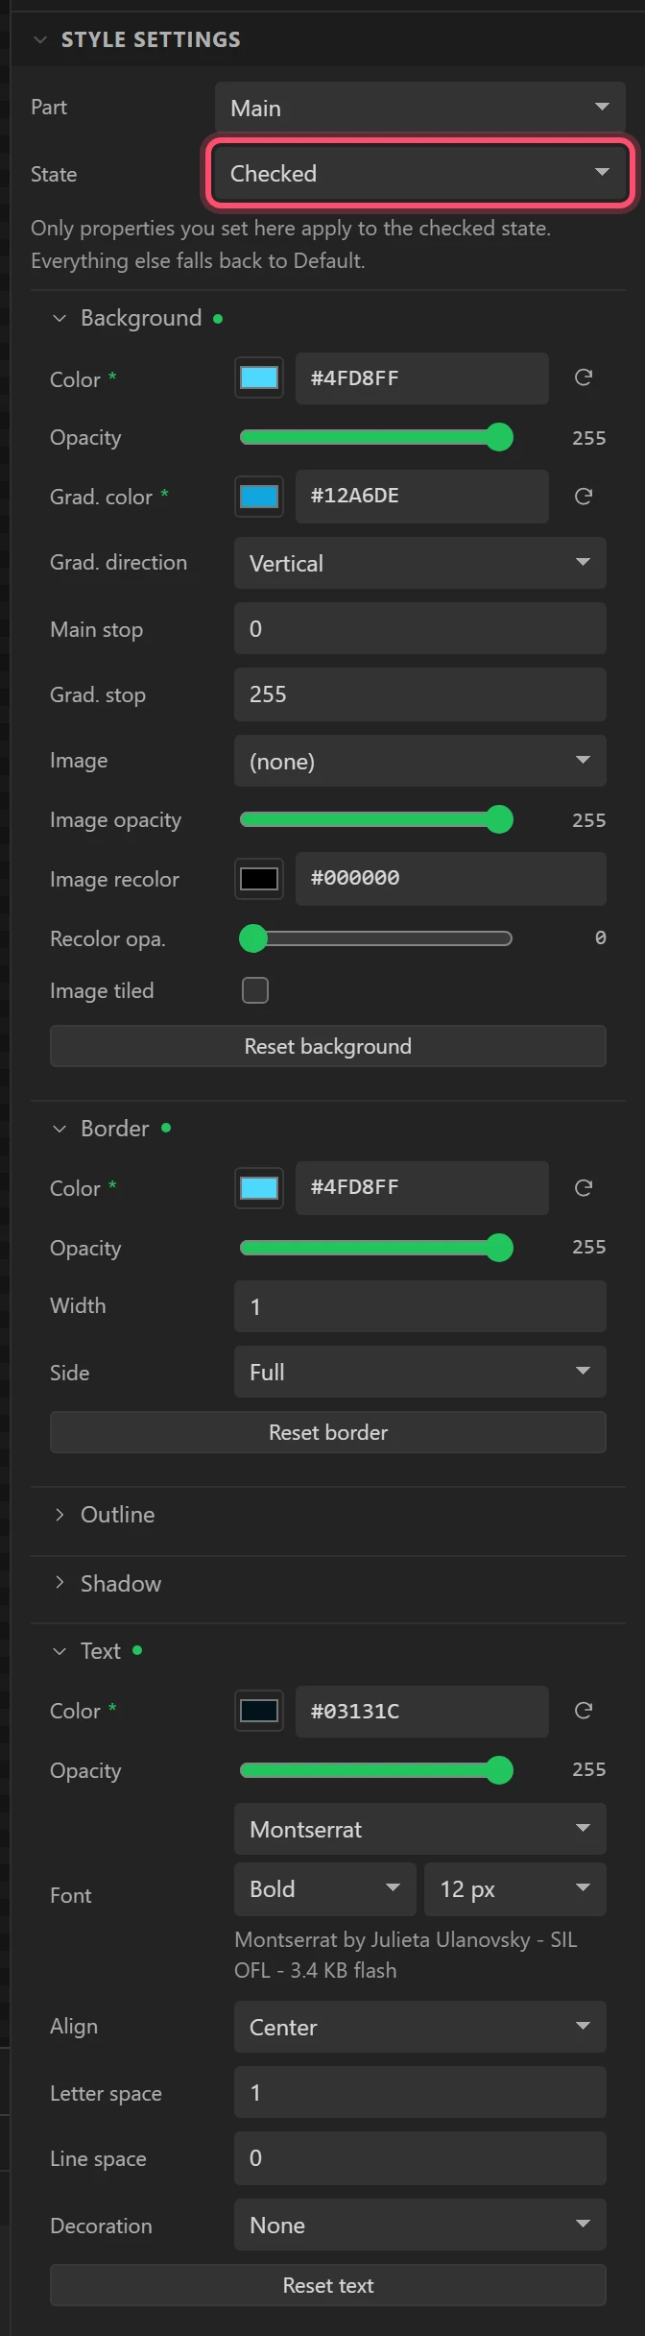Click the Border color hex field
This screenshot has width=645, height=2336.
point(422,1188)
